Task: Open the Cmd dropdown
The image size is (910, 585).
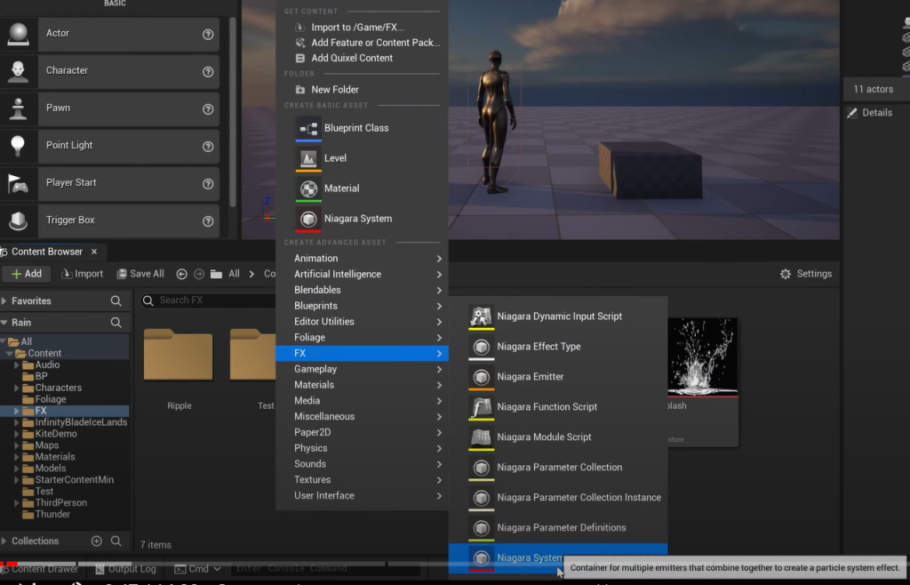Action: coord(198,569)
